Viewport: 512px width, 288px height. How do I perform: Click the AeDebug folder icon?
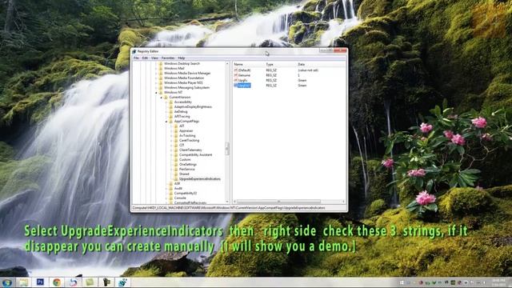[170, 112]
